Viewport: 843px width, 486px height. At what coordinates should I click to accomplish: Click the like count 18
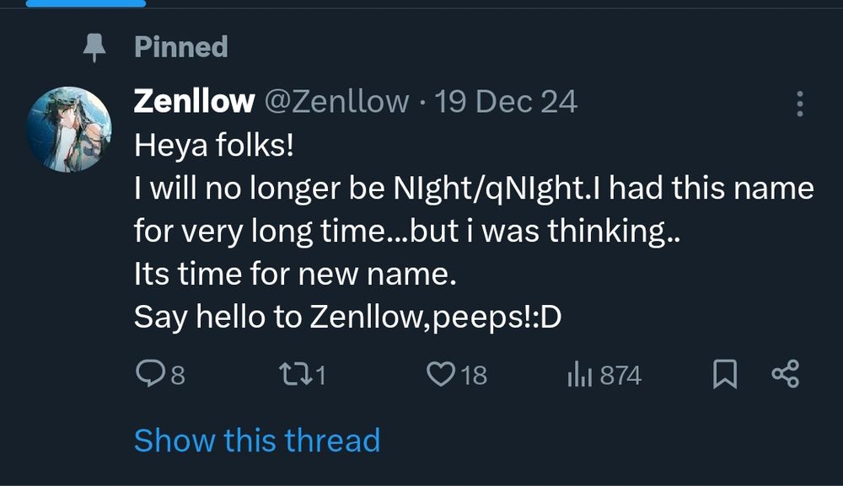[475, 375]
